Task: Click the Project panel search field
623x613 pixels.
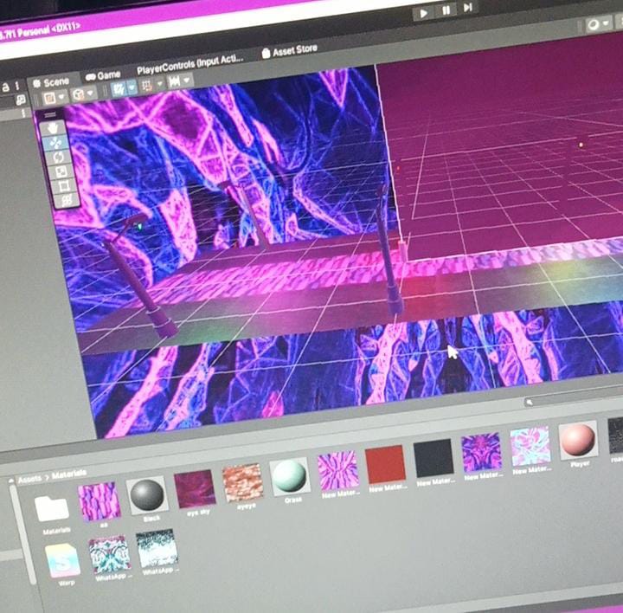Action: [575, 396]
